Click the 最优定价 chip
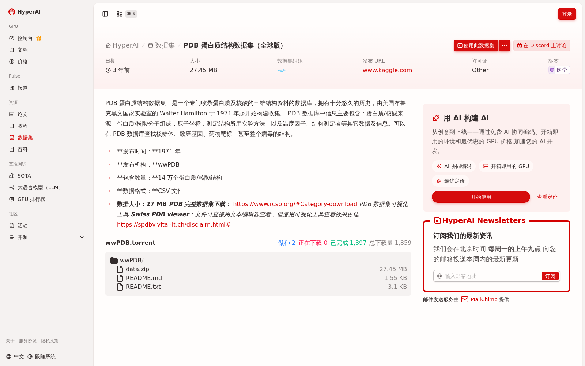Image resolution: width=585 pixels, height=366 pixels. (450, 181)
